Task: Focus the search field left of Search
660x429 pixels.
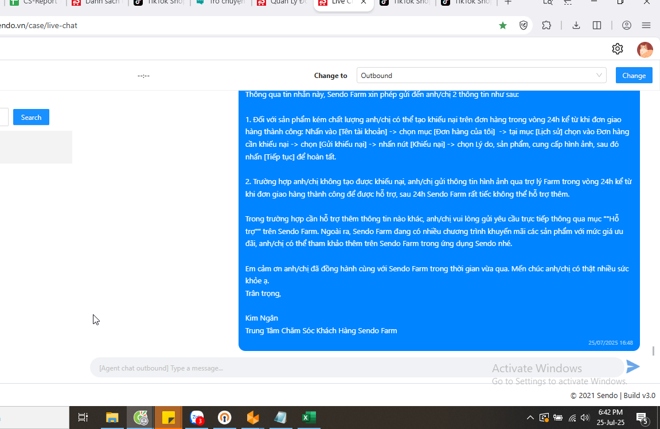Action: [4, 117]
